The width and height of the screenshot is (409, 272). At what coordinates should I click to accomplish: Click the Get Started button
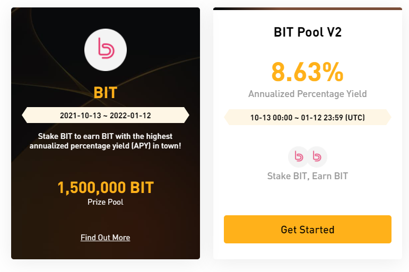[x=308, y=229]
